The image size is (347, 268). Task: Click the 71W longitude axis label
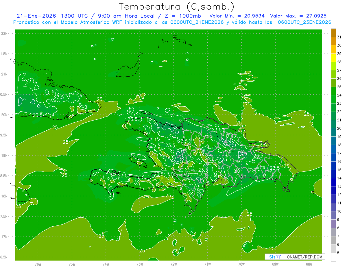pos(207,264)
